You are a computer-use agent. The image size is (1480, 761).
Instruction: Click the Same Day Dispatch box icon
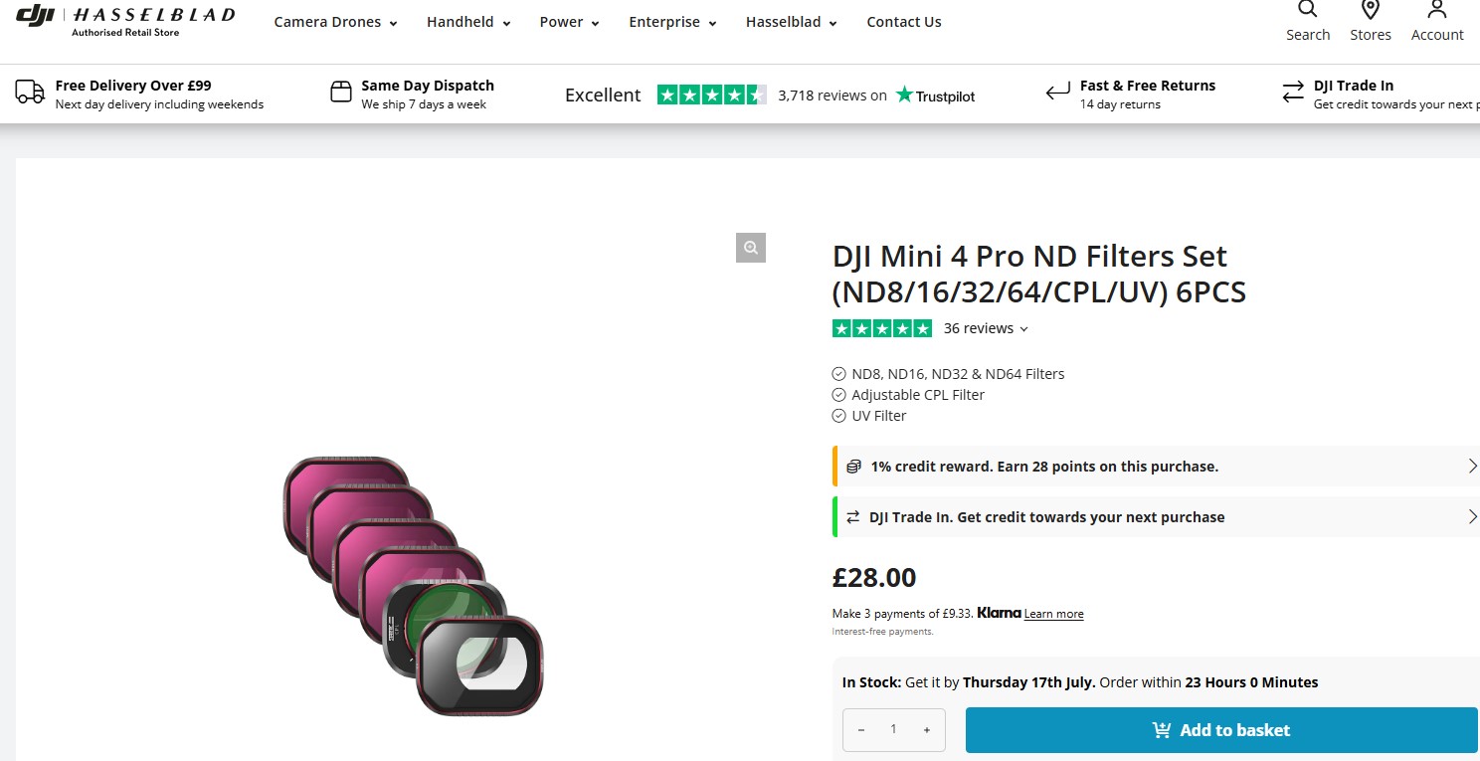pos(341,94)
